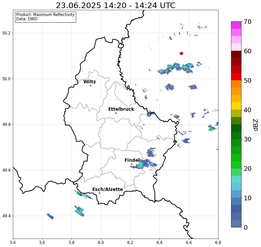Click the date and time title text
Screen dimensions: 261x247
click(115, 6)
